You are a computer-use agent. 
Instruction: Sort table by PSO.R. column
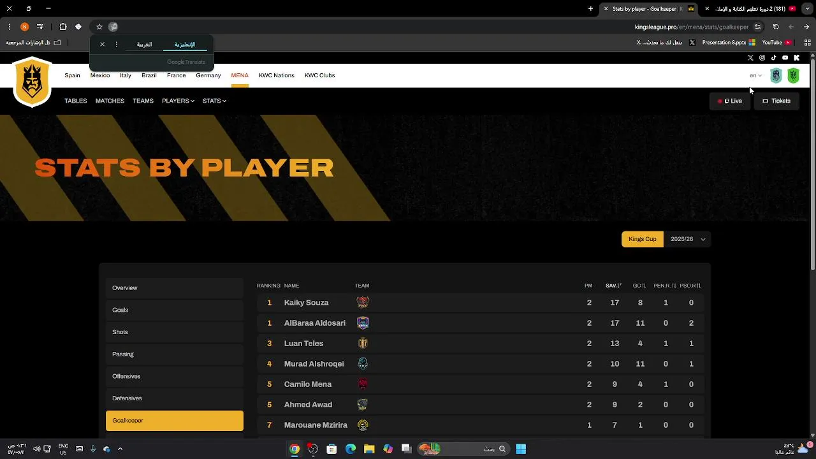click(690, 286)
